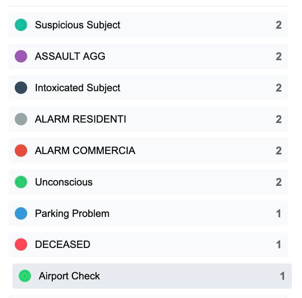Click the pink-red DECEASED color dot
Image resolution: width=302 pixels, height=298 pixels.
click(x=21, y=245)
